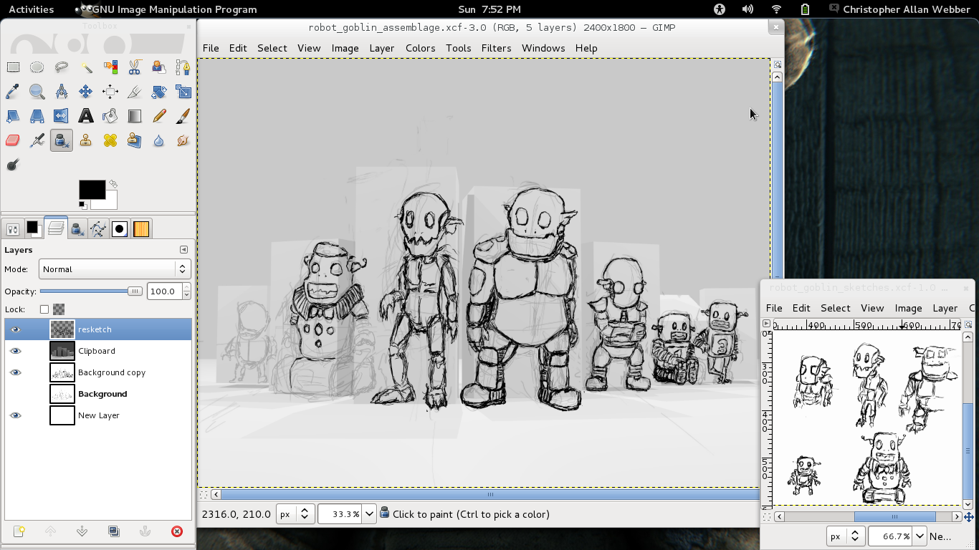979x550 pixels.
Task: Open the Filters menu
Action: 496,48
